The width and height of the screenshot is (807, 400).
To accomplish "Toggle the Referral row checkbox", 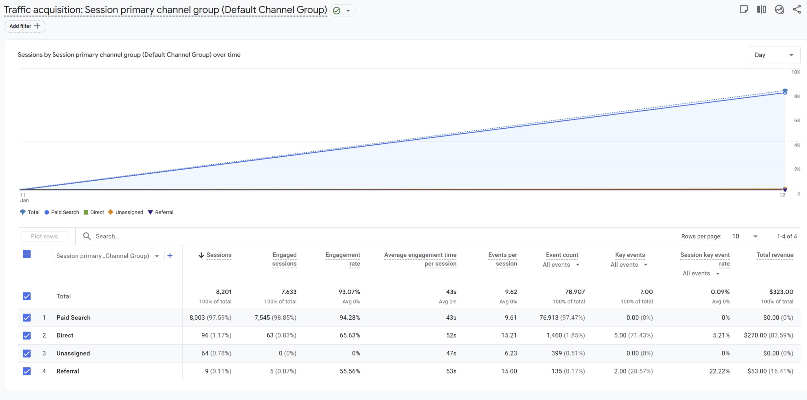I will (27, 371).
